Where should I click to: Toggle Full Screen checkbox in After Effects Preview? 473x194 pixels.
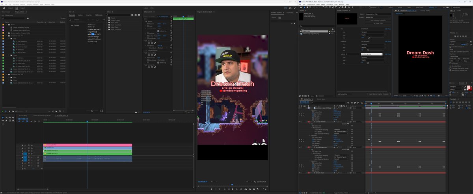point(450,63)
